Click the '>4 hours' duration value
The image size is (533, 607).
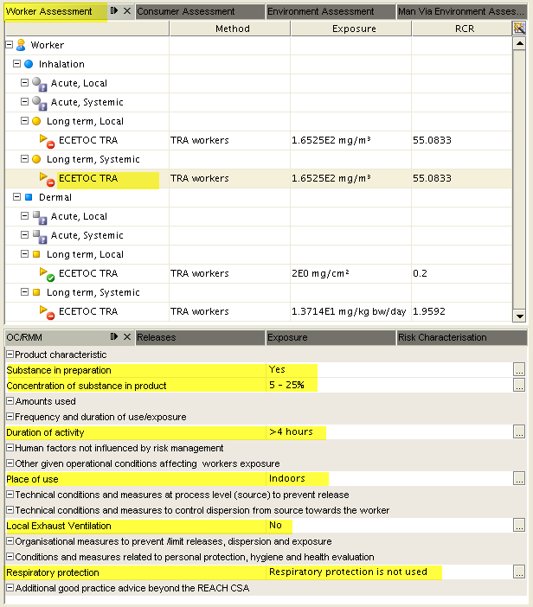pos(291,431)
